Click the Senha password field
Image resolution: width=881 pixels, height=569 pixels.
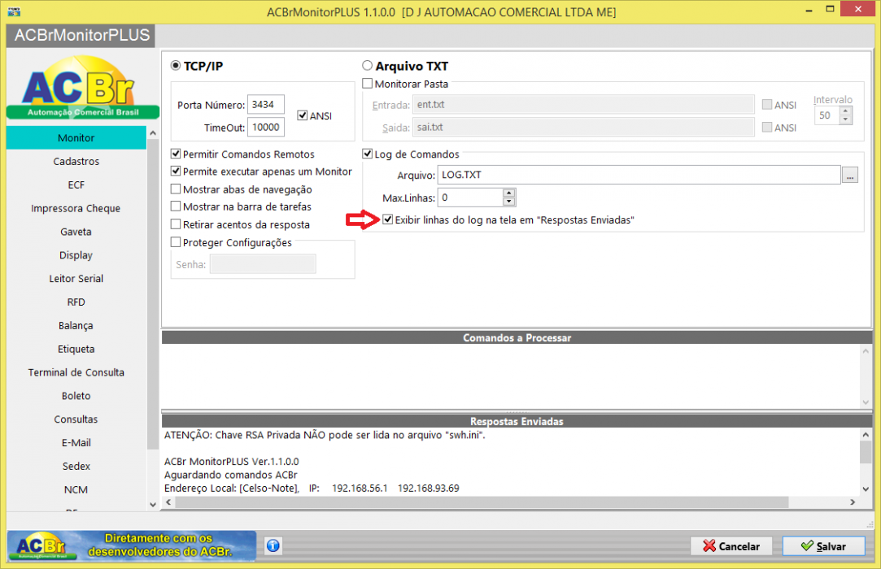tap(263, 264)
